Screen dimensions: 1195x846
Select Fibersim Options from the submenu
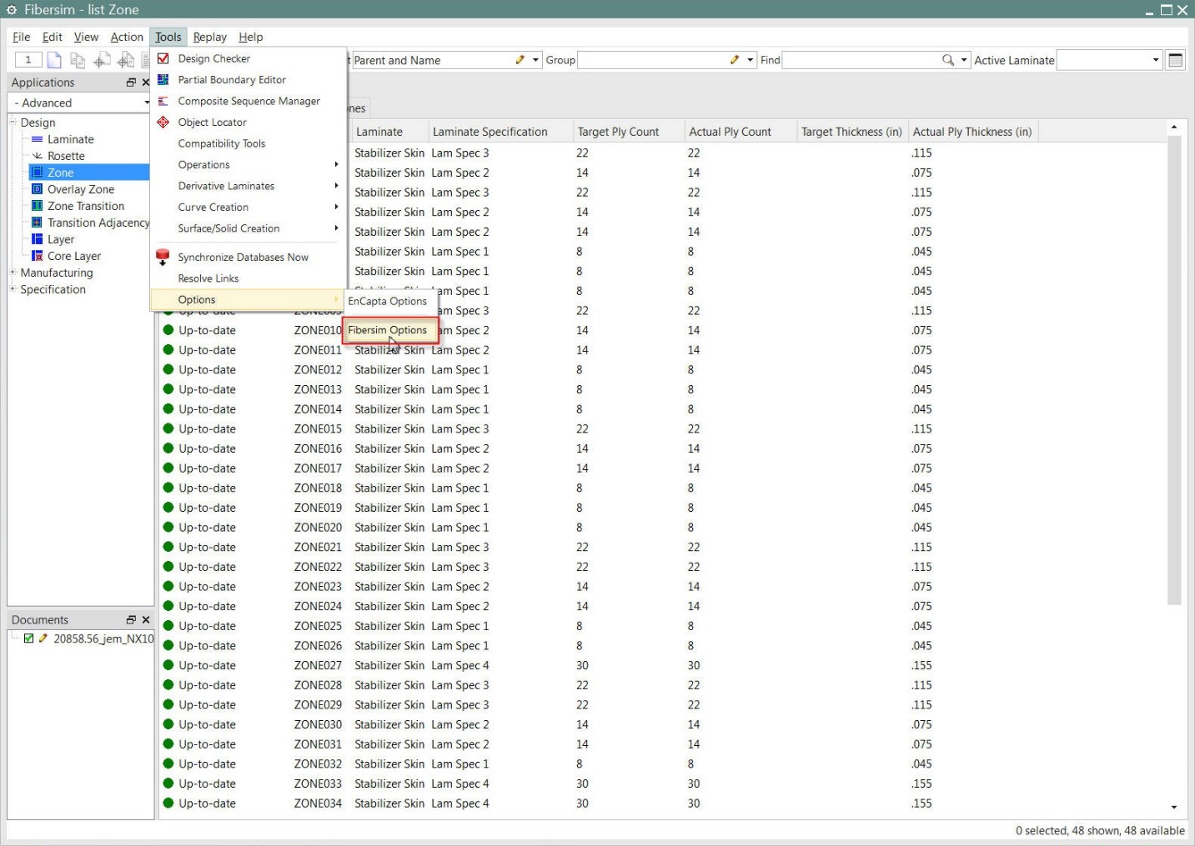389,330
